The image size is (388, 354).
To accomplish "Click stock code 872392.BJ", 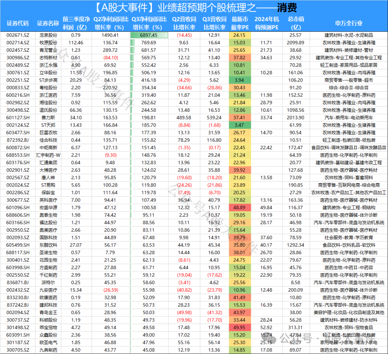I will click(18, 140).
